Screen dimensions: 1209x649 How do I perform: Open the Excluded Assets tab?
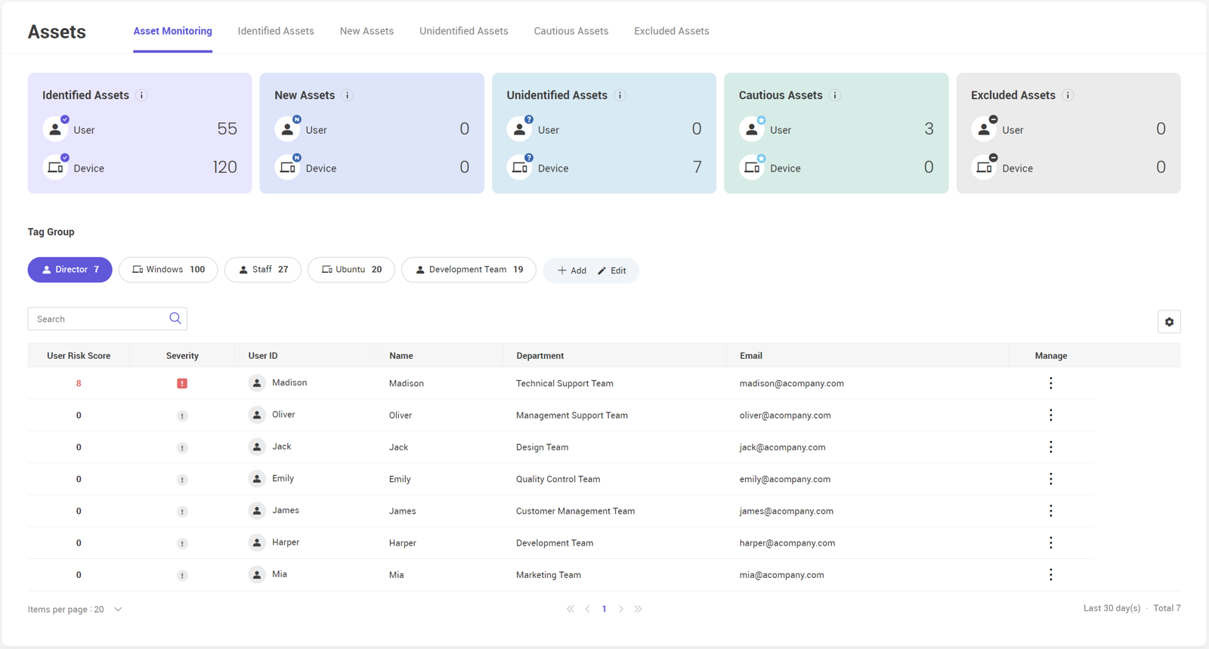671,31
